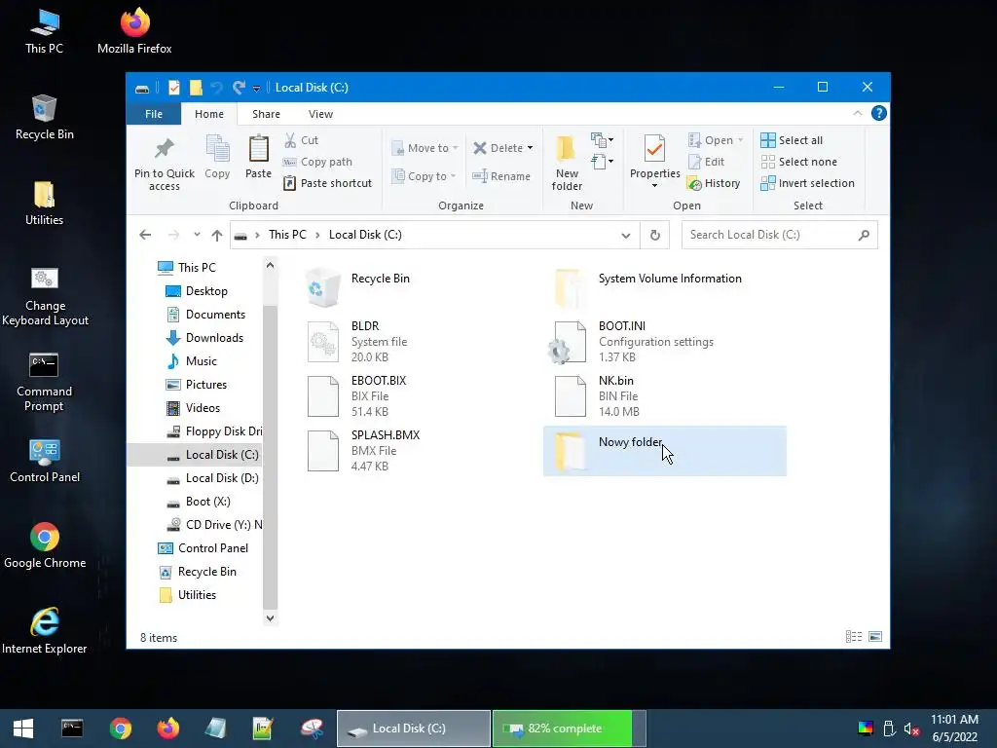Click Select none in ribbon
The height and width of the screenshot is (748, 997).
pyautogui.click(x=798, y=162)
